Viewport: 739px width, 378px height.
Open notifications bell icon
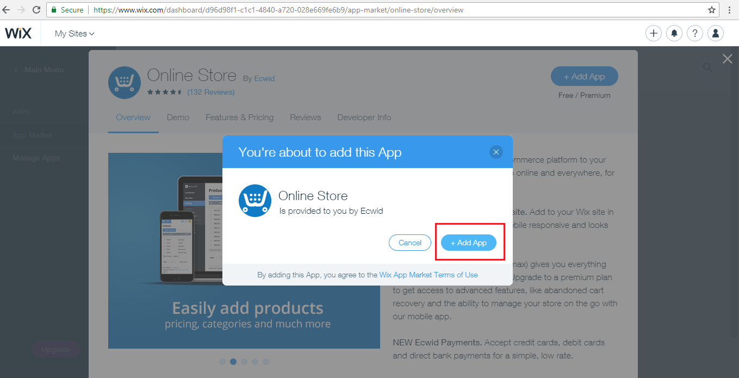pyautogui.click(x=674, y=33)
